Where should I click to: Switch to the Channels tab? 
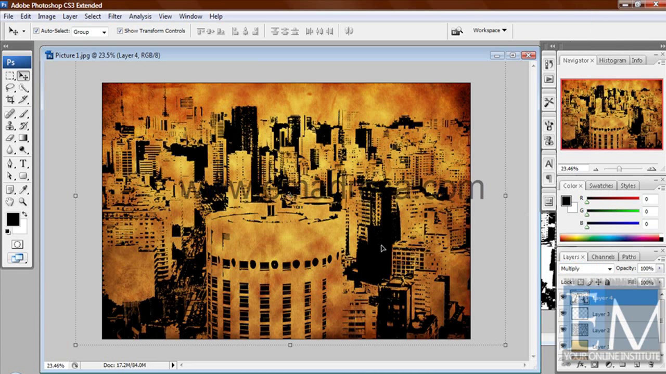tap(603, 257)
